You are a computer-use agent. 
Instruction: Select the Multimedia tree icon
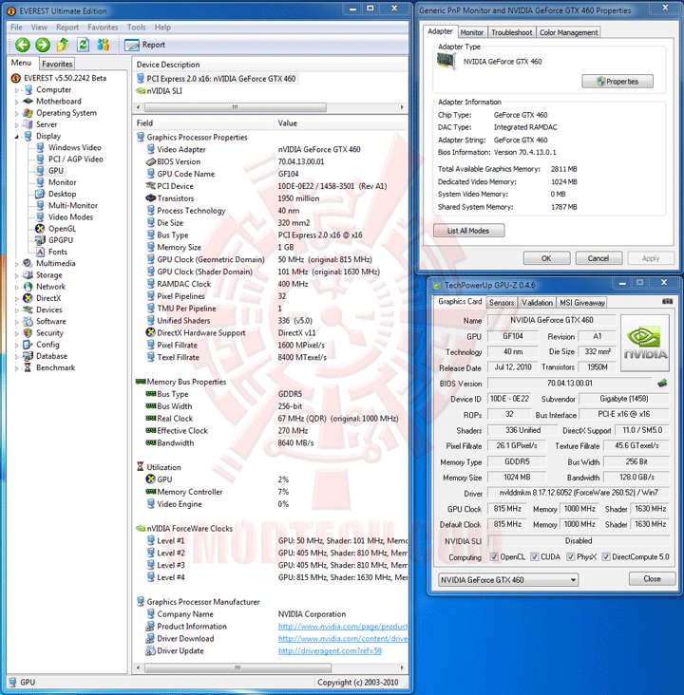pos(28,263)
